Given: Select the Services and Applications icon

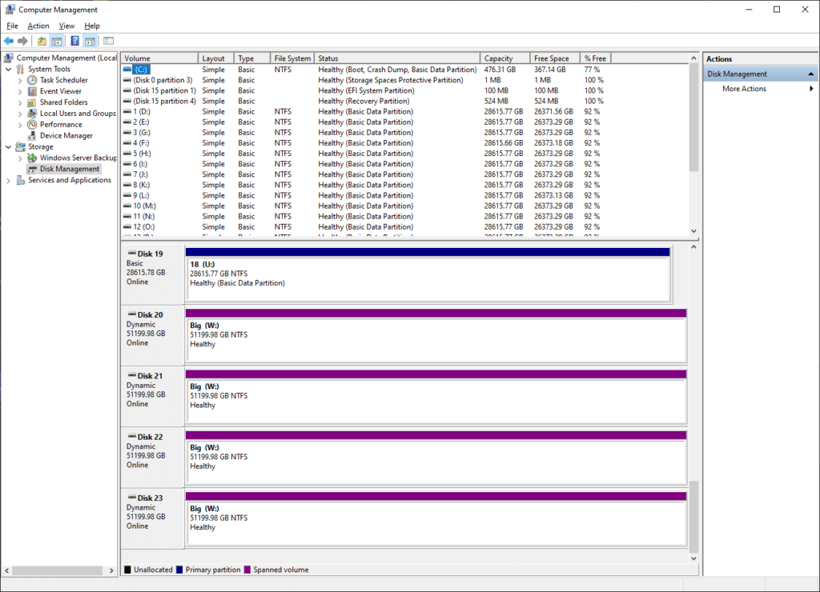Looking at the screenshot, I should (20, 180).
